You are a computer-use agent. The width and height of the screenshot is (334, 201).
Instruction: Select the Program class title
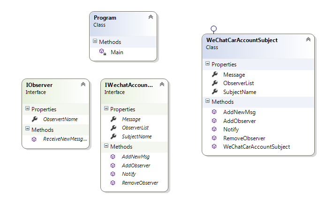tap(105, 18)
